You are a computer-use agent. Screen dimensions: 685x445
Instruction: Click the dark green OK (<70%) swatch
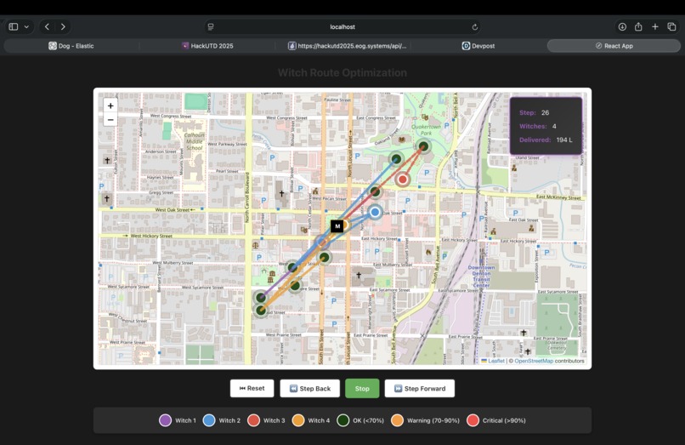click(343, 420)
